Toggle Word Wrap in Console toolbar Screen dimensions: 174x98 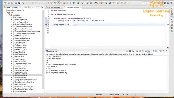pyautogui.click(x=143, y=51)
